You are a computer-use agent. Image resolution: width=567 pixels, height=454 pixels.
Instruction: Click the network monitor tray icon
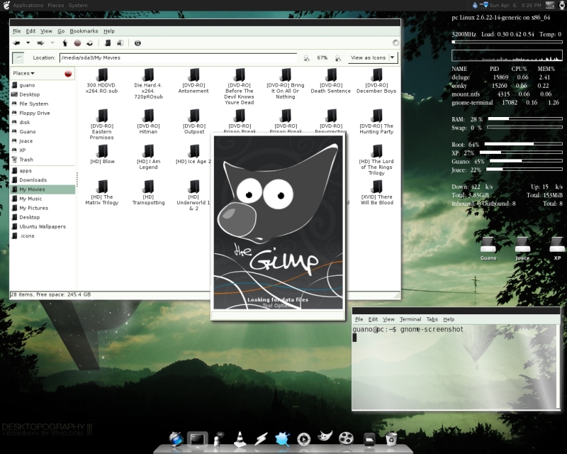484,5
